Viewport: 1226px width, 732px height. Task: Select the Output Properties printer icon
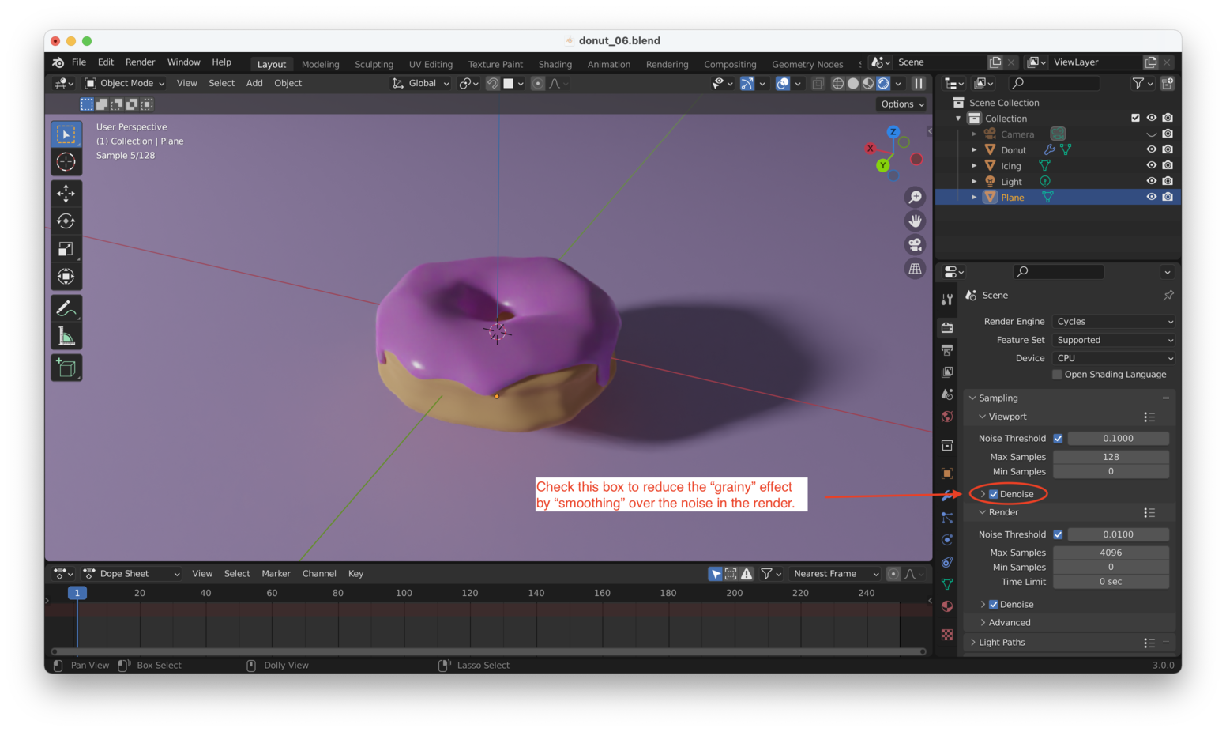(946, 349)
